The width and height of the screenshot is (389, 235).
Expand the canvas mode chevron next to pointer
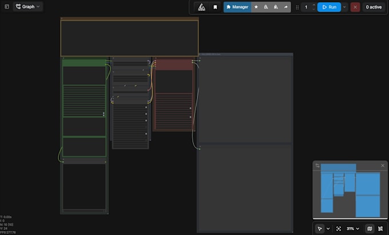coord(328,229)
